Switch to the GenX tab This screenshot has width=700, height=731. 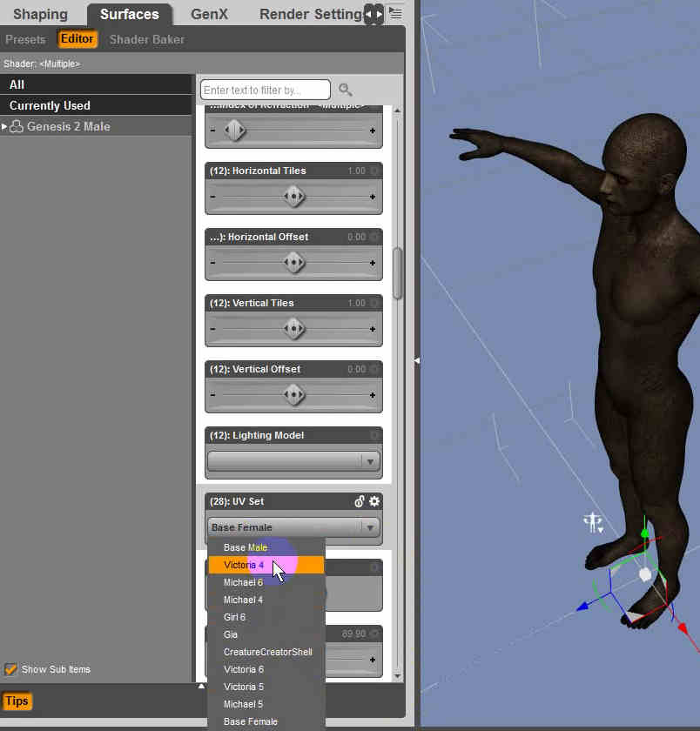210,15
